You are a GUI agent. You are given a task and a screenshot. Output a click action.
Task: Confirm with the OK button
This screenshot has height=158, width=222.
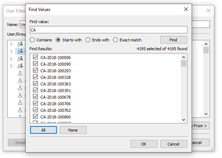(144, 144)
